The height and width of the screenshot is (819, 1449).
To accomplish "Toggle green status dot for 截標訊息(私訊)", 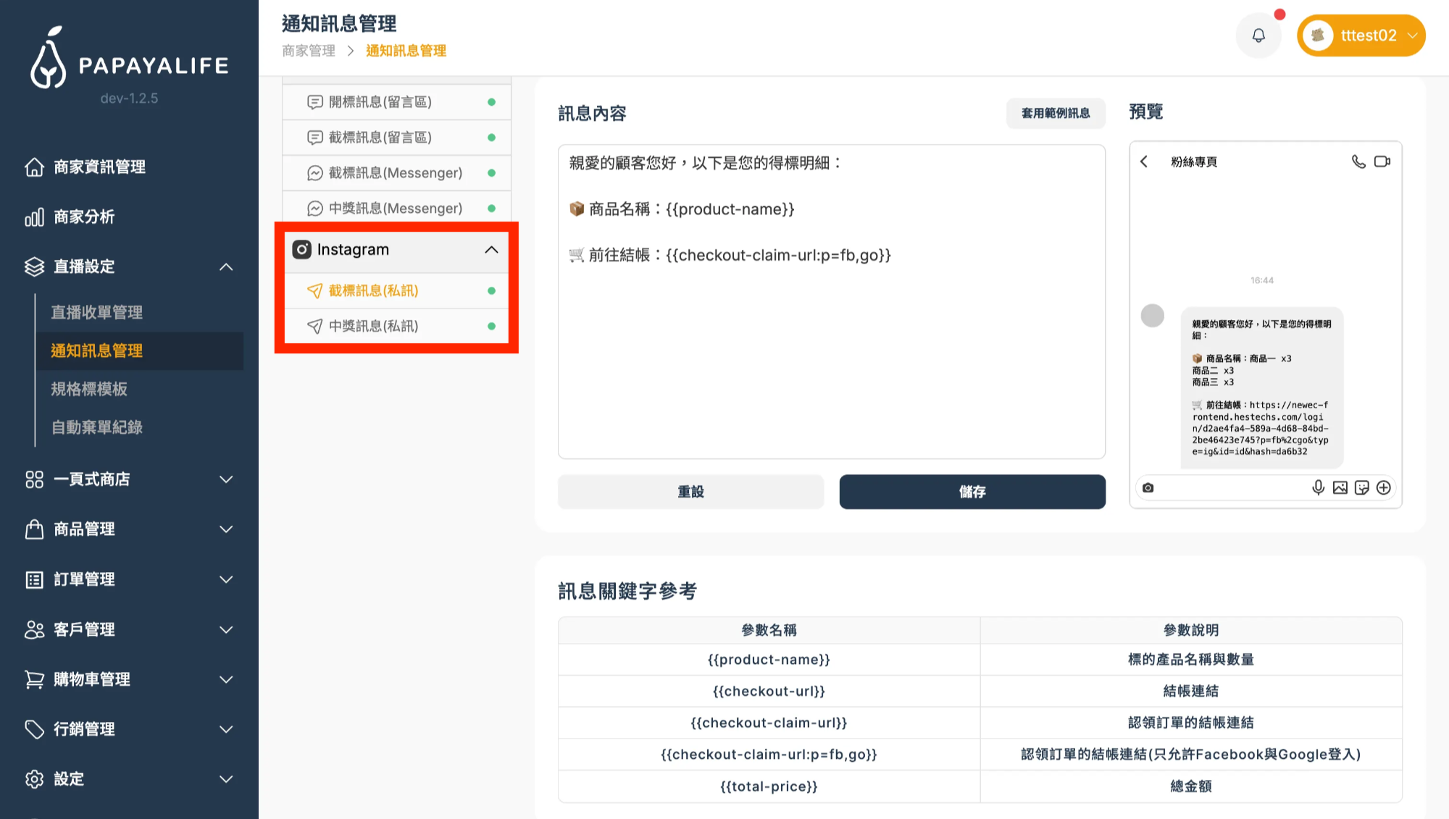I will point(491,291).
